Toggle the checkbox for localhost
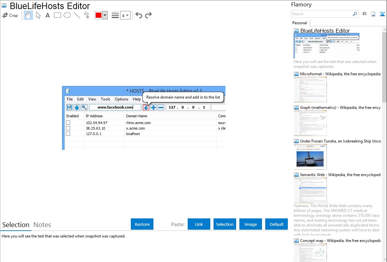This screenshot has width=387, height=262. pos(68,134)
